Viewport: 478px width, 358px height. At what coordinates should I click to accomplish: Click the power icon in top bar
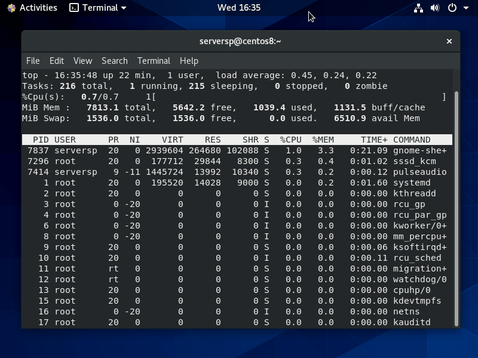click(452, 8)
